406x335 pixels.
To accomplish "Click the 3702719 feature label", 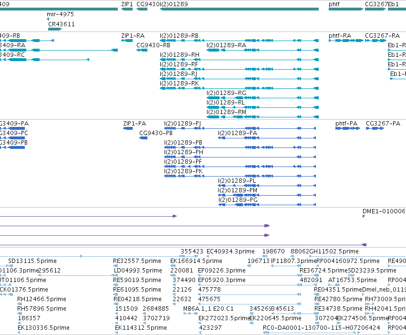I will (x=156, y=319).
